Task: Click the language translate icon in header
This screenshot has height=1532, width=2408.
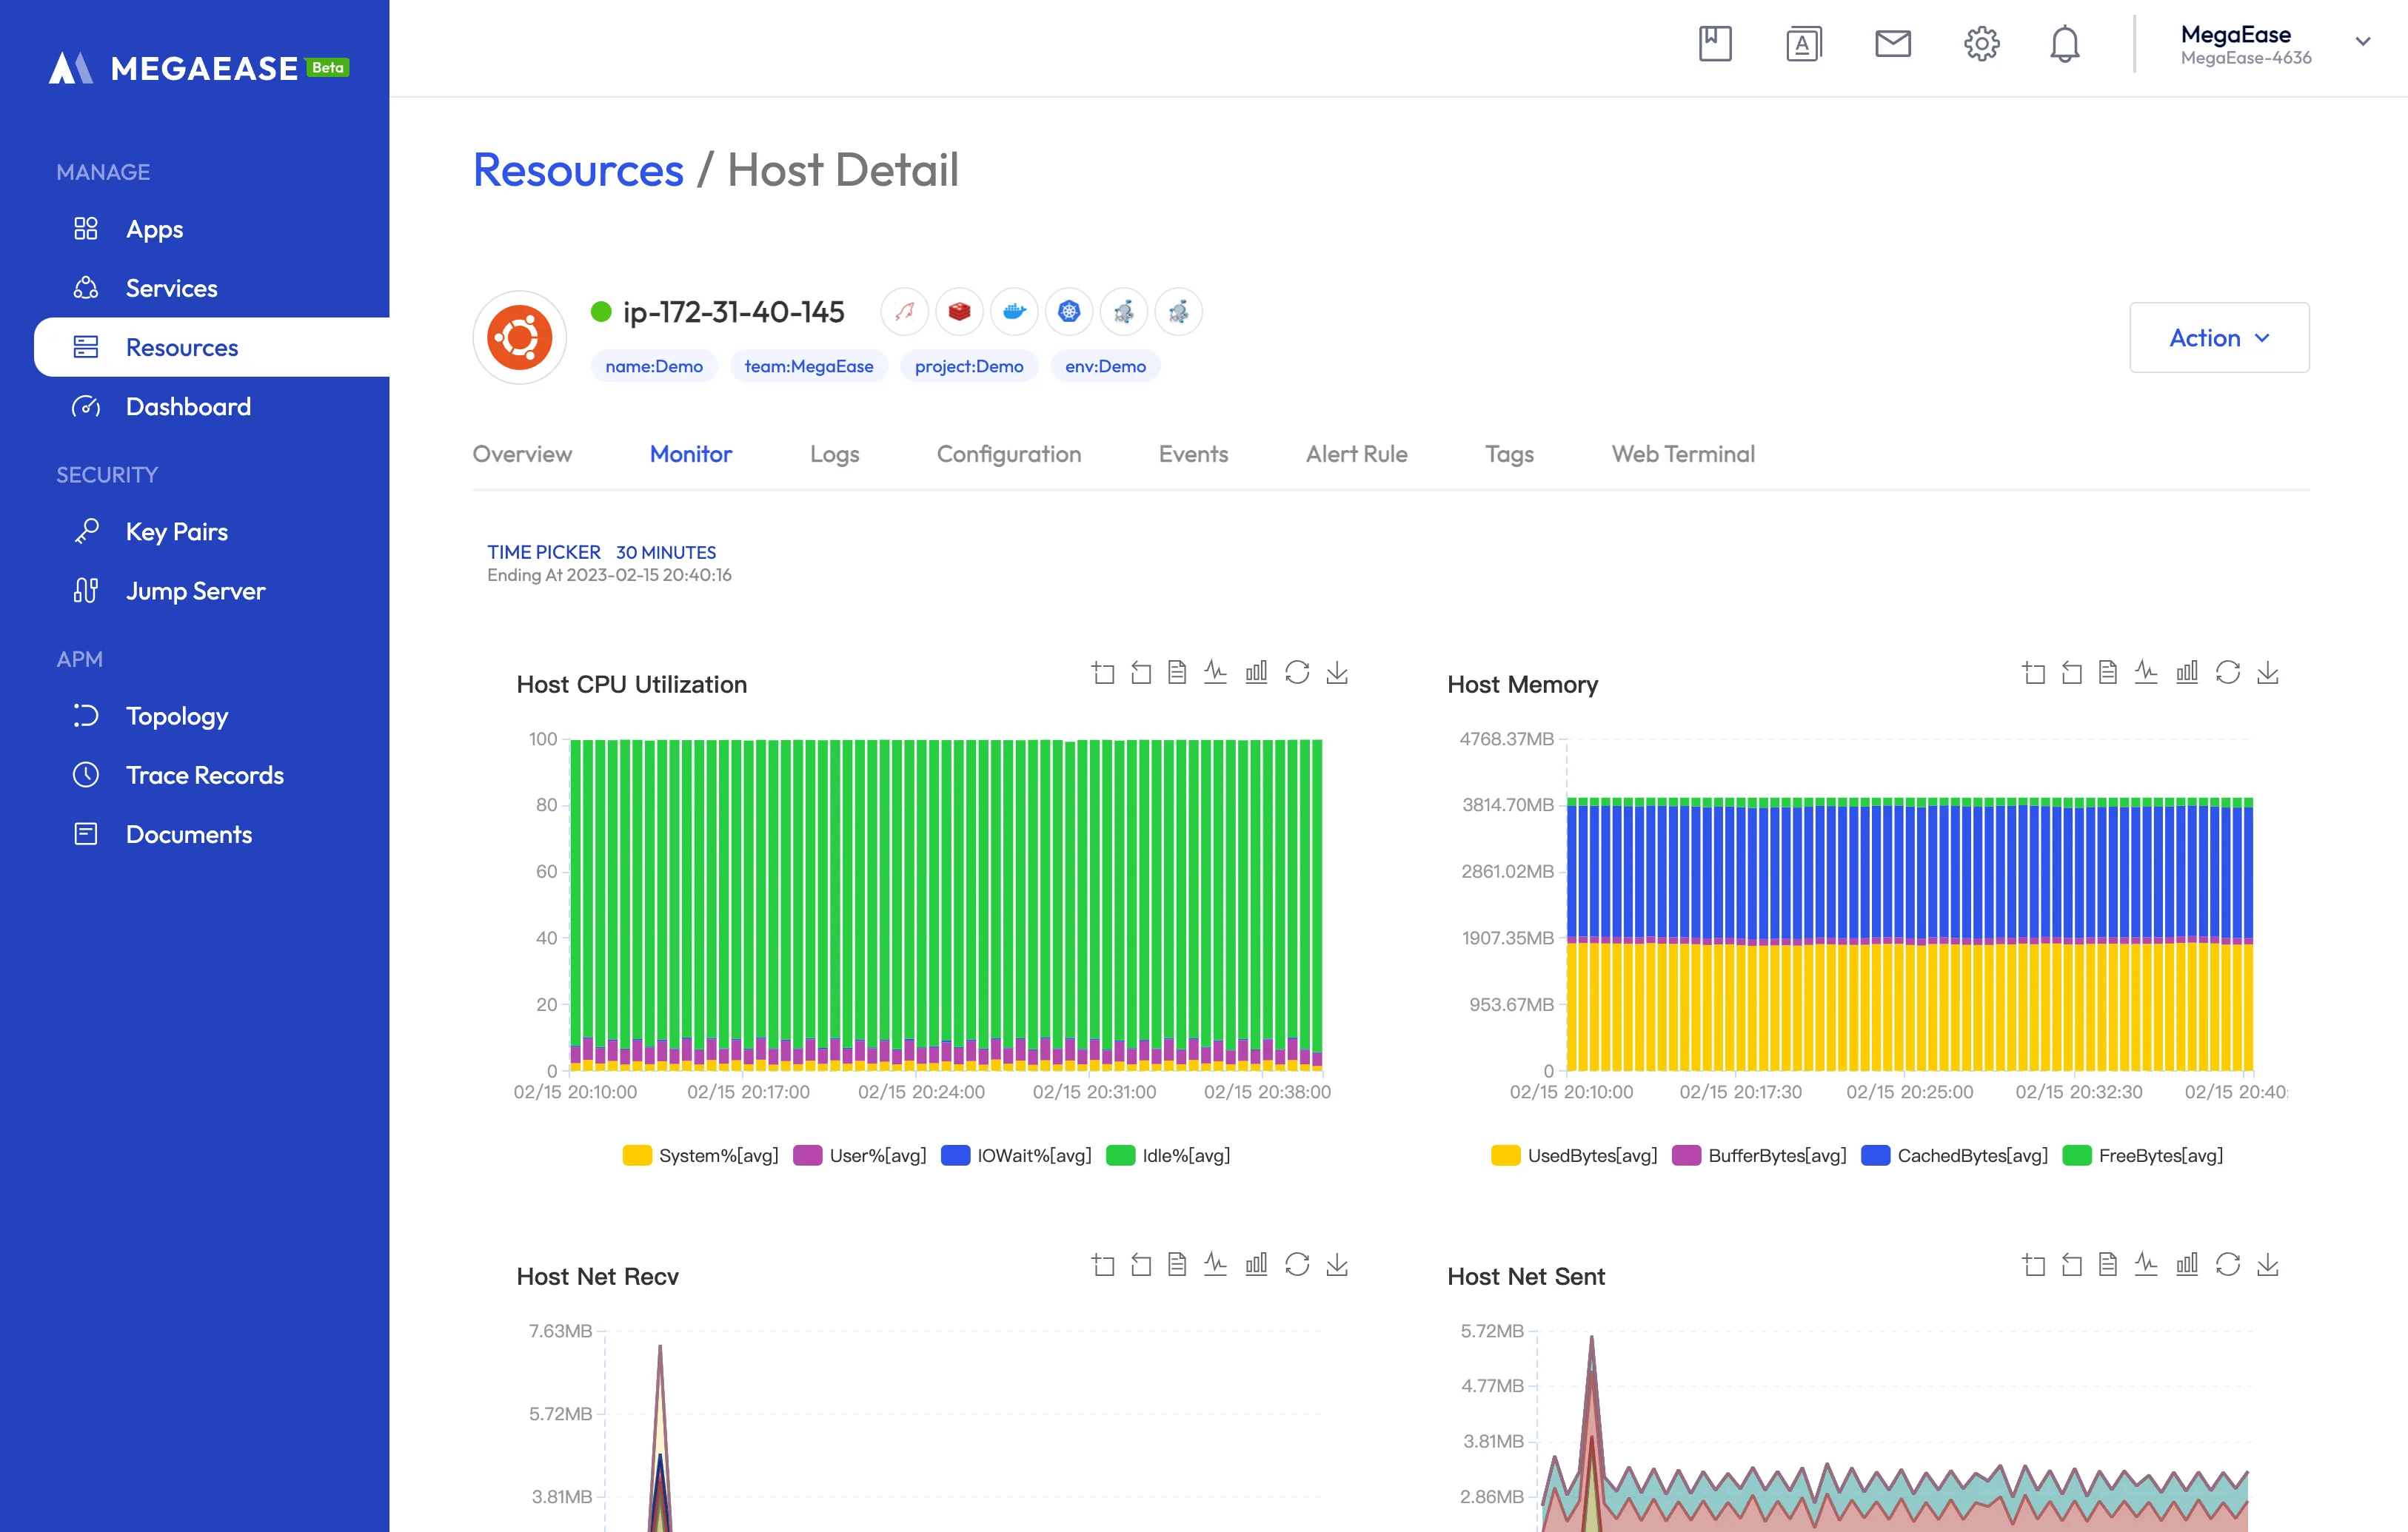Action: pyautogui.click(x=1803, y=44)
